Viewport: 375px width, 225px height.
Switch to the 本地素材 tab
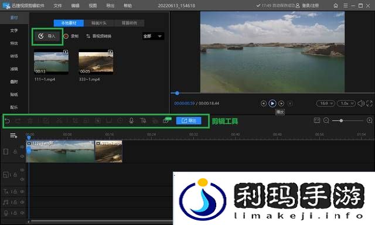pos(69,23)
